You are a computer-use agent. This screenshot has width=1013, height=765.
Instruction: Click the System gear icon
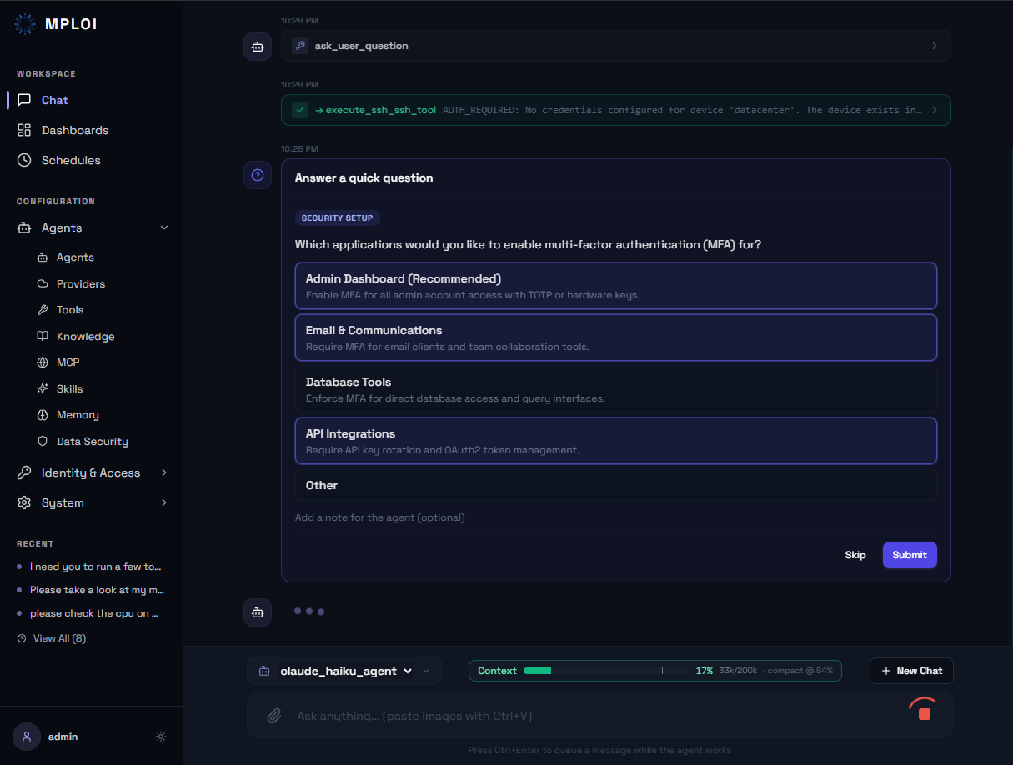24,502
